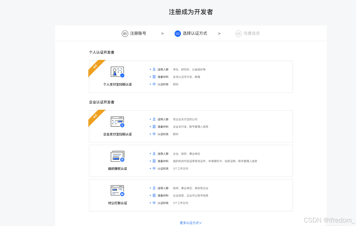The width and height of the screenshot is (356, 226).
Task: Click person icon beside 企业、政府、事业单位
Action: click(x=154, y=154)
